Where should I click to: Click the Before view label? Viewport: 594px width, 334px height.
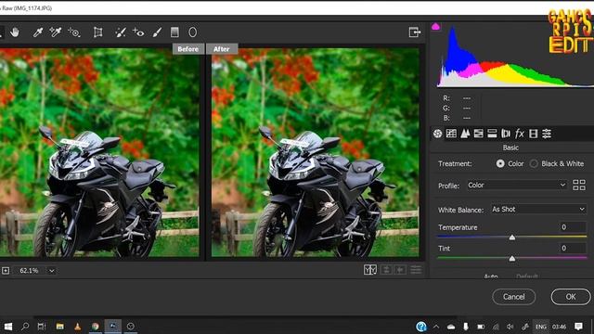188,49
